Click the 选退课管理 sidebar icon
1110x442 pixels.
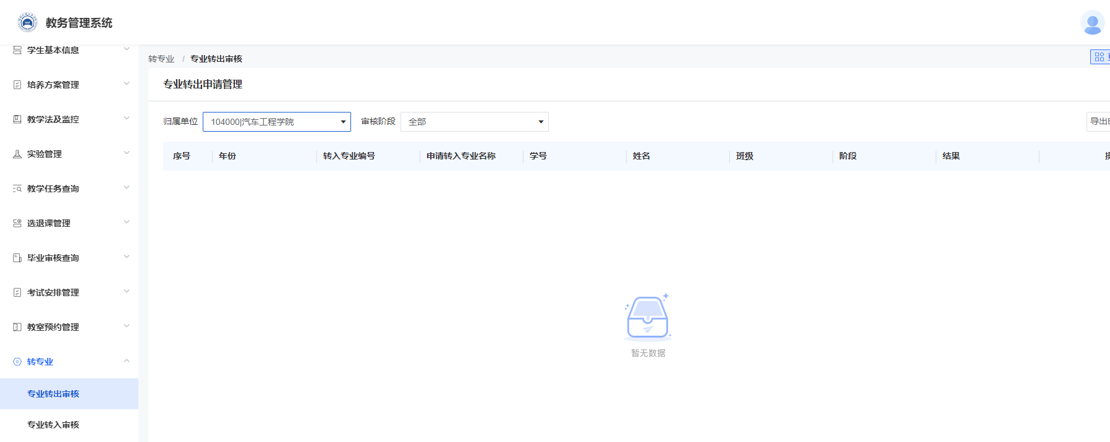click(x=17, y=223)
